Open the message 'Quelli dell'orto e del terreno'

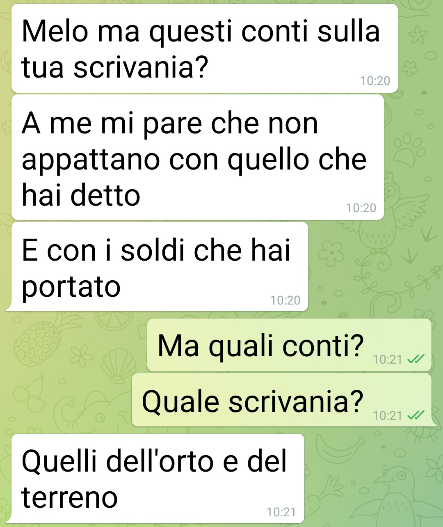pos(158,479)
